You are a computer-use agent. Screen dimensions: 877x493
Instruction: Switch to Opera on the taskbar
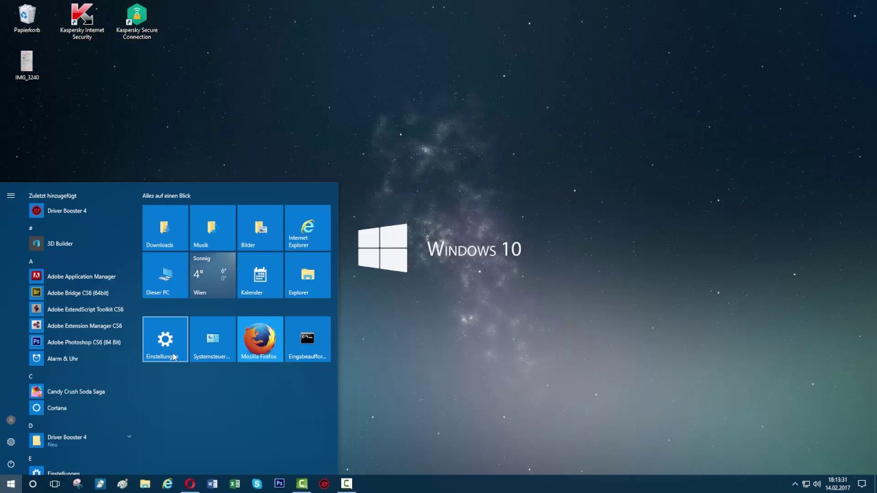click(x=190, y=484)
